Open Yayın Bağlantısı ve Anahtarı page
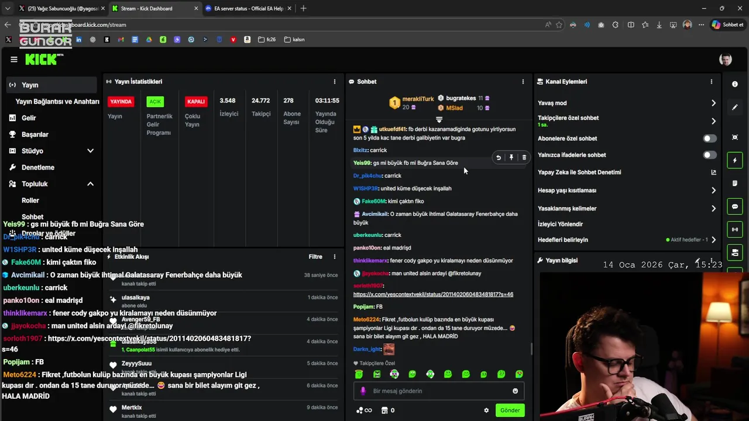Image resolution: width=749 pixels, height=421 pixels. pyautogui.click(x=57, y=102)
